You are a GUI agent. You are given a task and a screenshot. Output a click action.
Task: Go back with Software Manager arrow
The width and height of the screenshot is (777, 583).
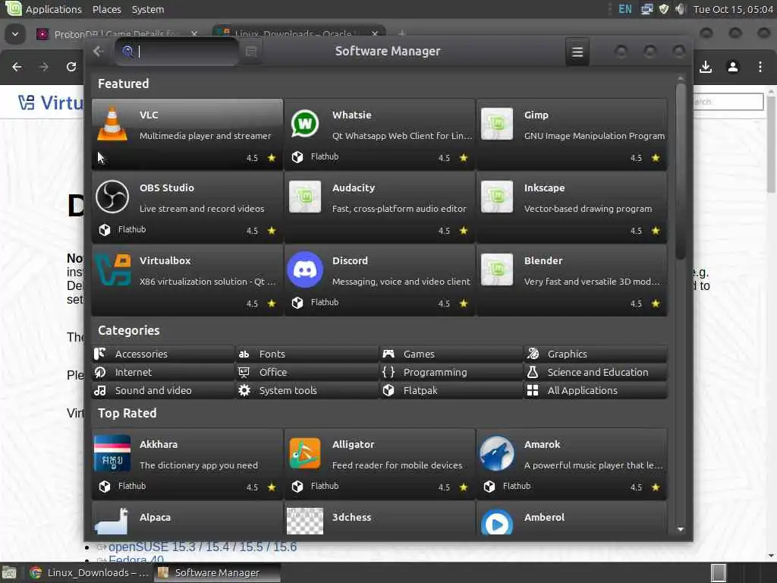[x=98, y=51]
